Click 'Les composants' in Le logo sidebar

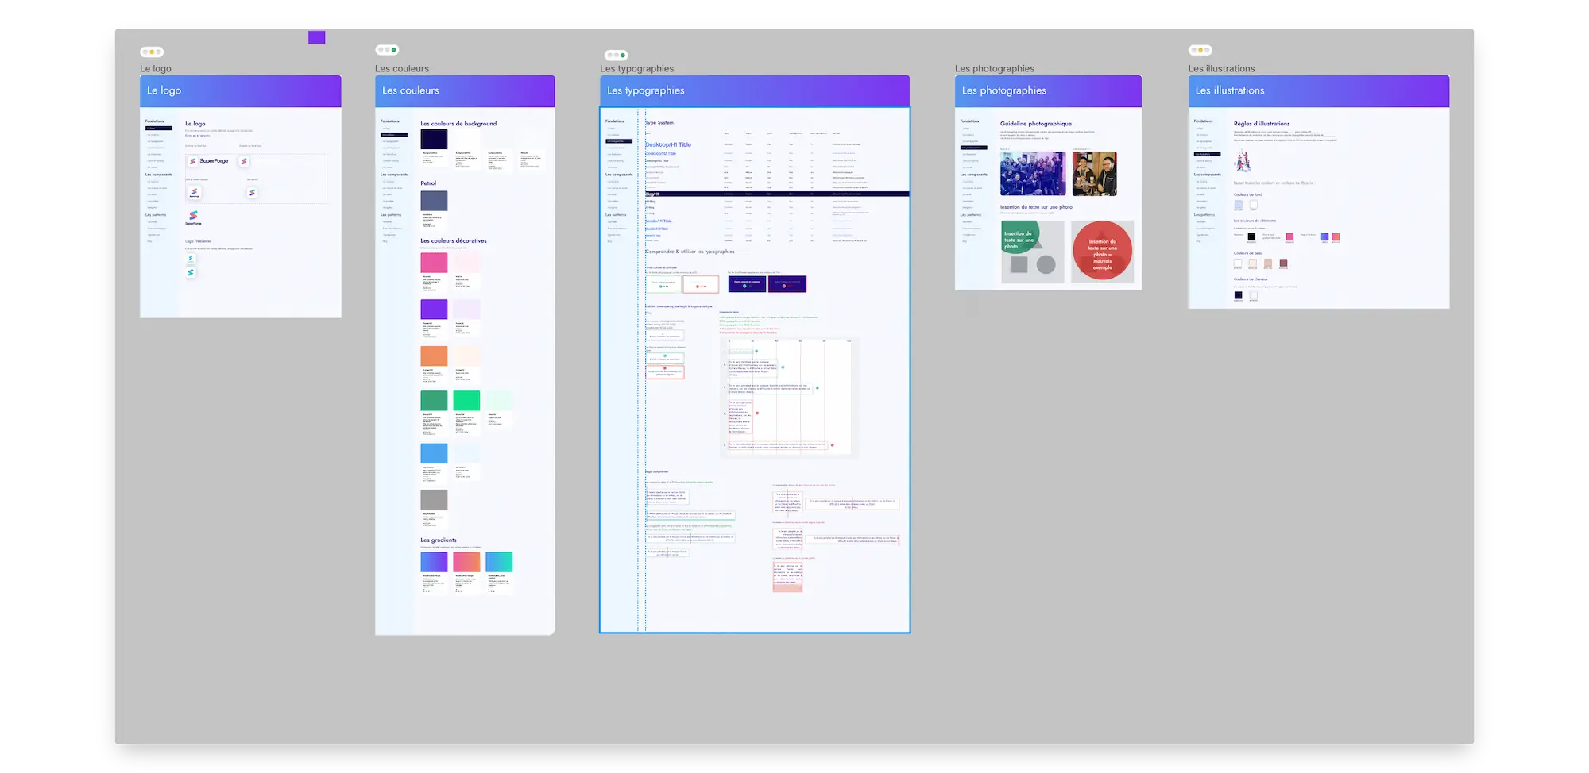159,175
